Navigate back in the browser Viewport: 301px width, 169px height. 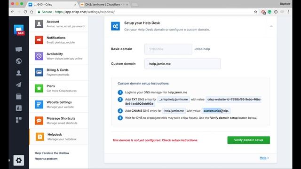pos(13,12)
